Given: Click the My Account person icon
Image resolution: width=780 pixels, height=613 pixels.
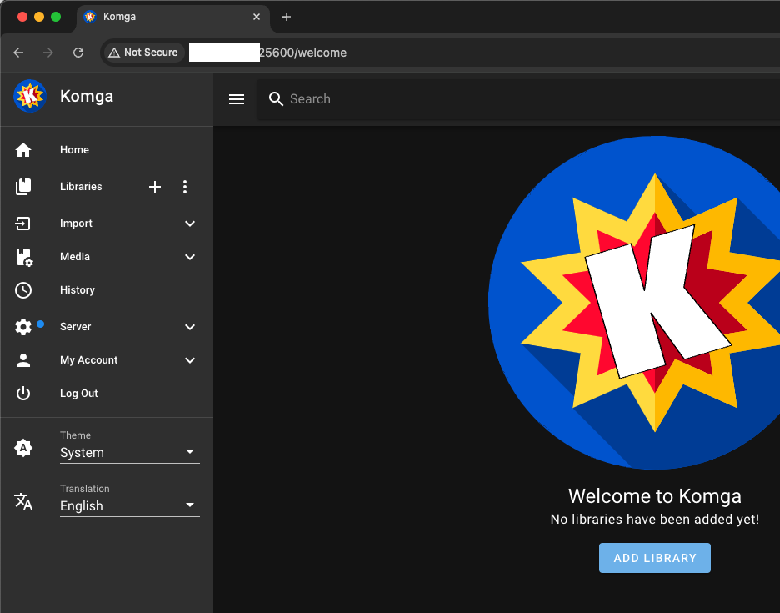Looking at the screenshot, I should click(23, 359).
